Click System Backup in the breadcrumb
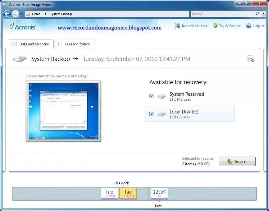 61,14
